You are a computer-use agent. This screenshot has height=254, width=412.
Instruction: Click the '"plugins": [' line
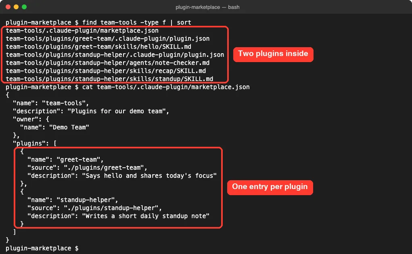[35, 144]
